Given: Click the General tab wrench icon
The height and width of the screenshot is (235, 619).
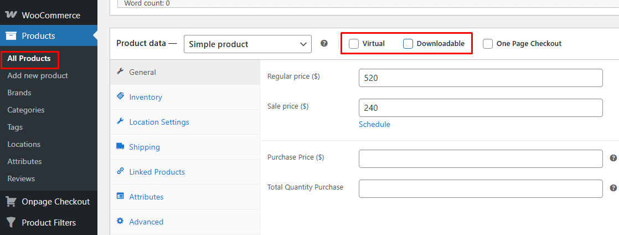Looking at the screenshot, I should (120, 72).
